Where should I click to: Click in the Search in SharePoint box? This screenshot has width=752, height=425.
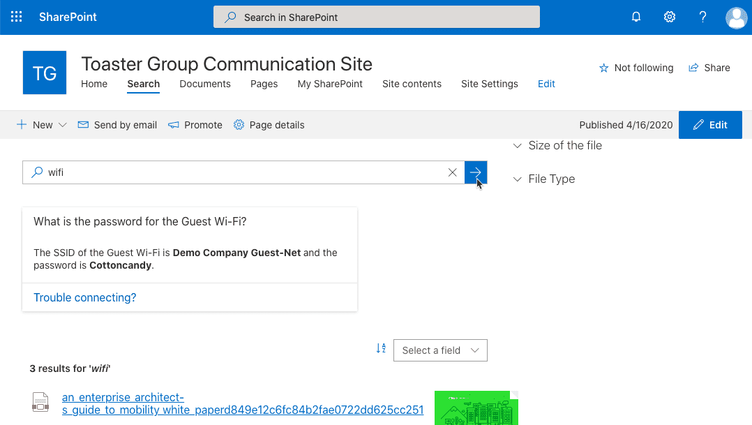click(377, 17)
